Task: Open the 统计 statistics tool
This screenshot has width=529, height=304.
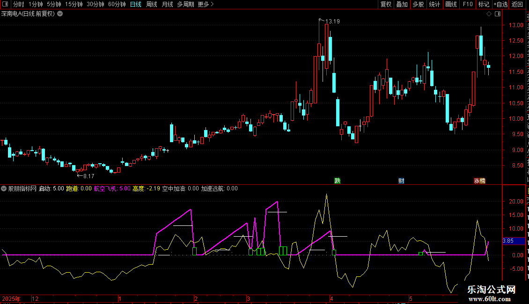Action: [434, 4]
